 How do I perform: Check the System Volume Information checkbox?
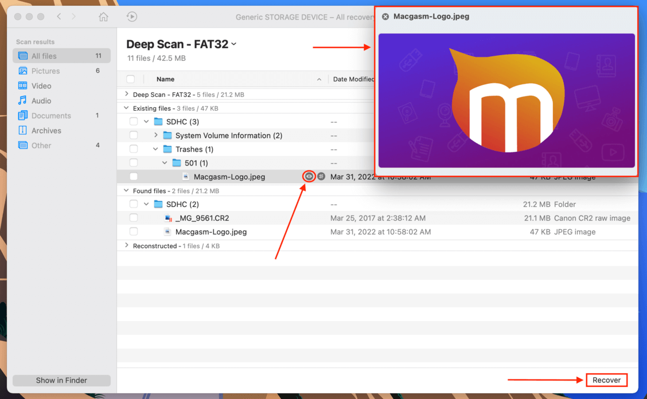(x=133, y=135)
